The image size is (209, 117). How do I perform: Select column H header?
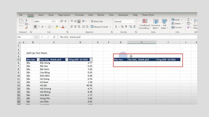pos(142,42)
